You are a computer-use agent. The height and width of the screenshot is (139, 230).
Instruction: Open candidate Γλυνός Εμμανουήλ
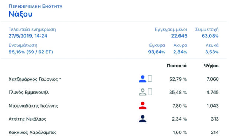click(29, 93)
